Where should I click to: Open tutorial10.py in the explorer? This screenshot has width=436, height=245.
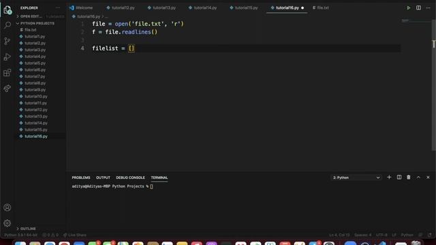click(x=36, y=97)
